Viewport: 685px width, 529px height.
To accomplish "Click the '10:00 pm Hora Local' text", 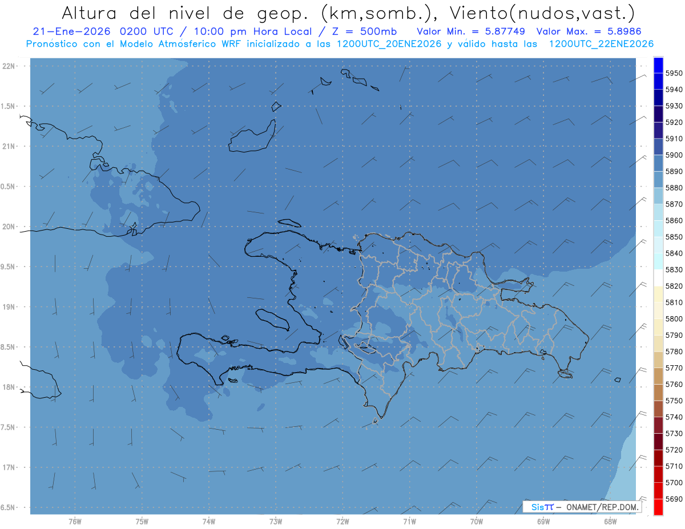I will coord(253,32).
